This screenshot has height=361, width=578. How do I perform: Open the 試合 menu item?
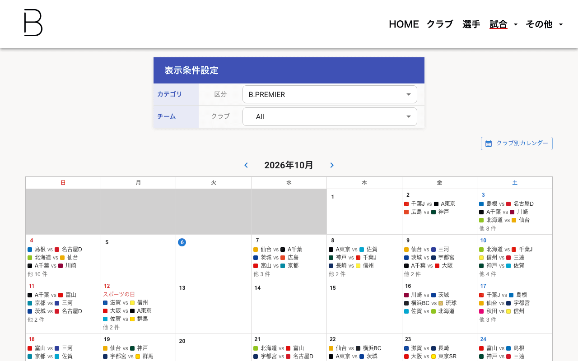[x=499, y=24]
